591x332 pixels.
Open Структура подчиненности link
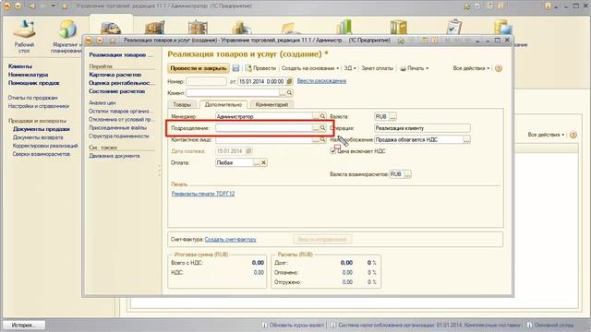click(x=119, y=136)
